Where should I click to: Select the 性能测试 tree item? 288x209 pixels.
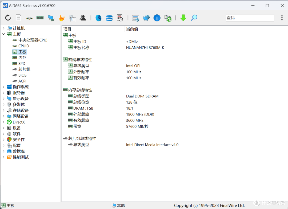coord(18,157)
